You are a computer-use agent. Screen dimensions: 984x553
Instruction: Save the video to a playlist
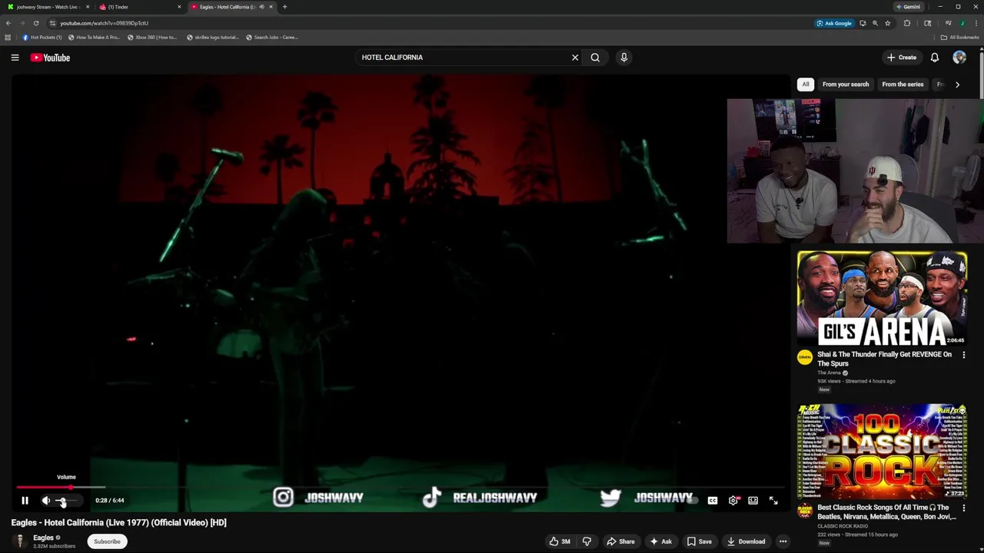click(x=699, y=541)
